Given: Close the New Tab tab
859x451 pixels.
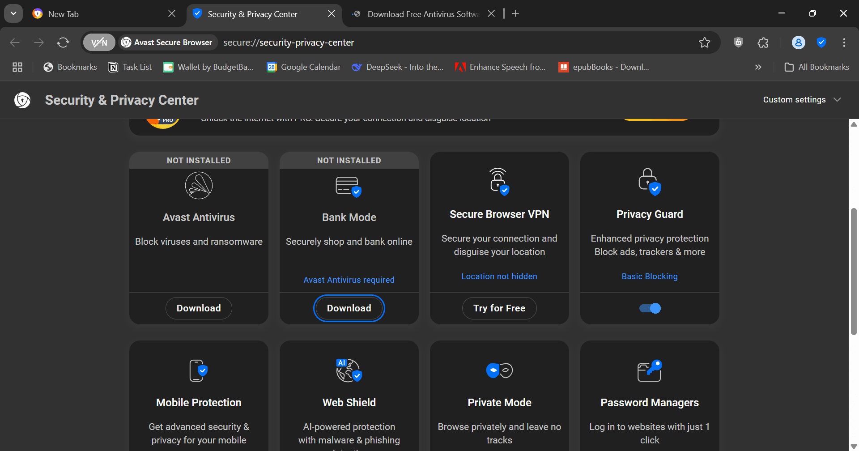Looking at the screenshot, I should [172, 14].
